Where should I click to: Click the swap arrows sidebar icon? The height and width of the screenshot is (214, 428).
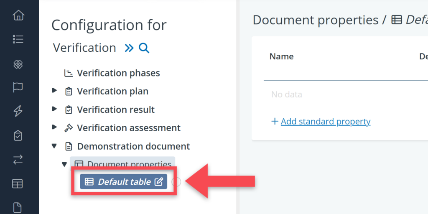[18, 159]
